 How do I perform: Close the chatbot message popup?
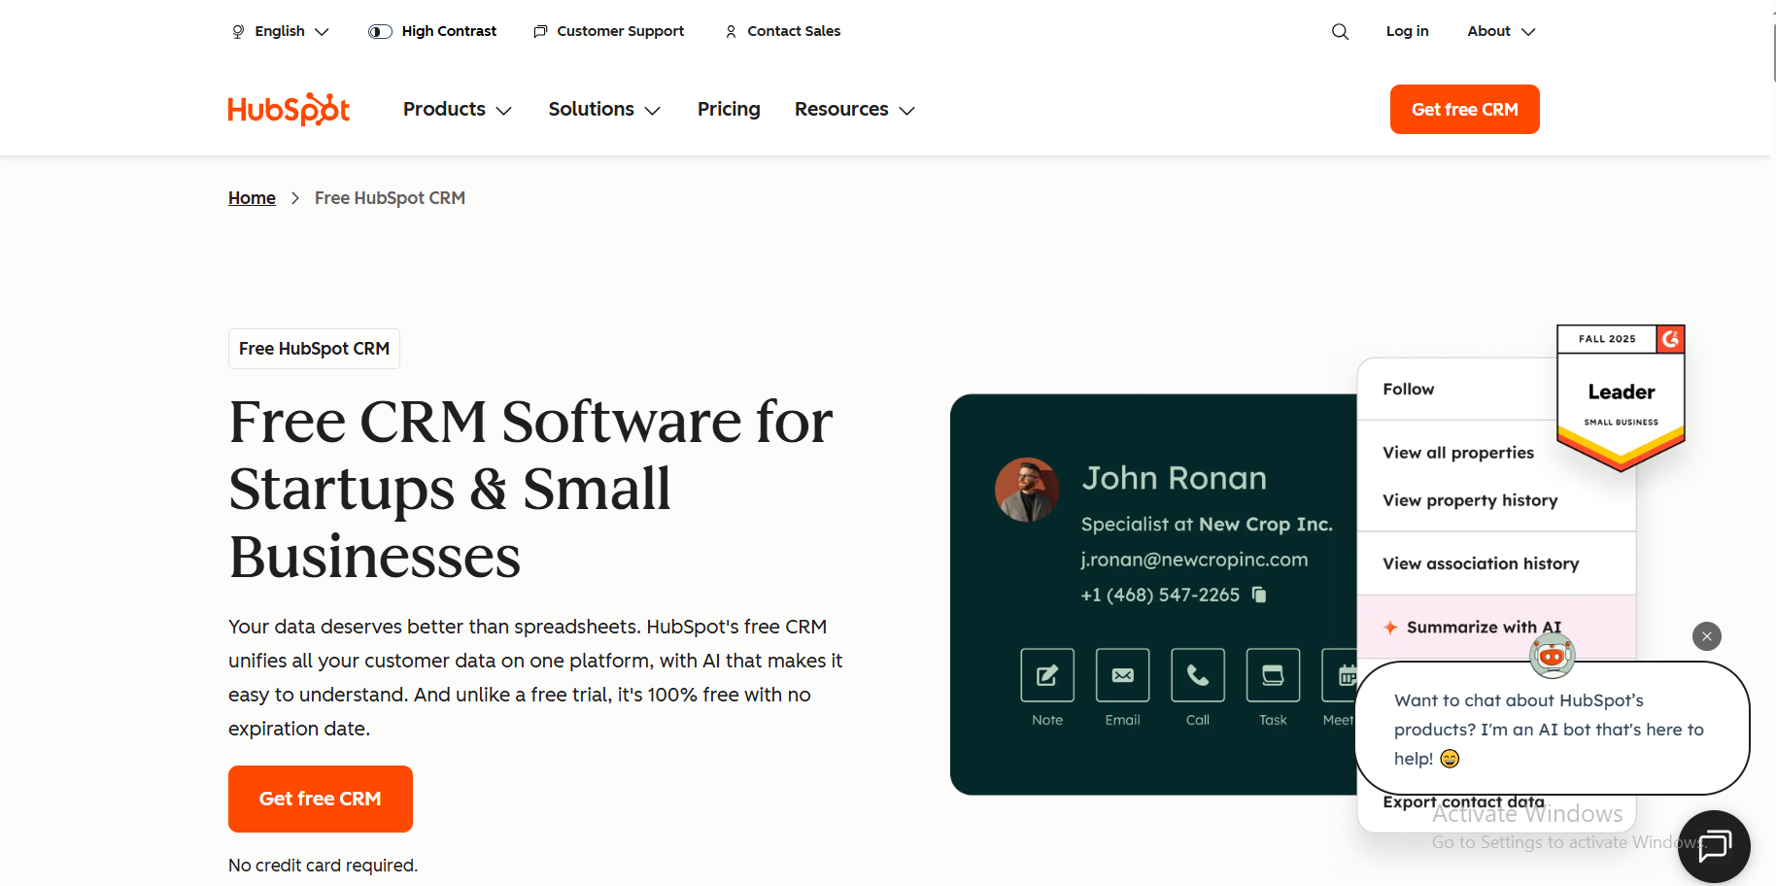[1706, 636]
